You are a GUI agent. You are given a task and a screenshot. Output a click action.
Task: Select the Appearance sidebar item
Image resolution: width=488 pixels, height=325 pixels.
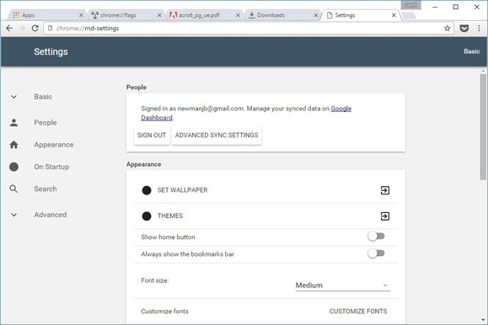tap(54, 145)
